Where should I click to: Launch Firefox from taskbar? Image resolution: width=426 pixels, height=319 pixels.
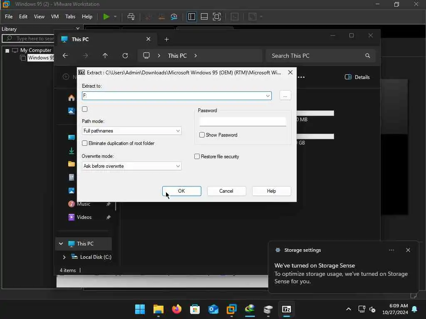[176, 309]
